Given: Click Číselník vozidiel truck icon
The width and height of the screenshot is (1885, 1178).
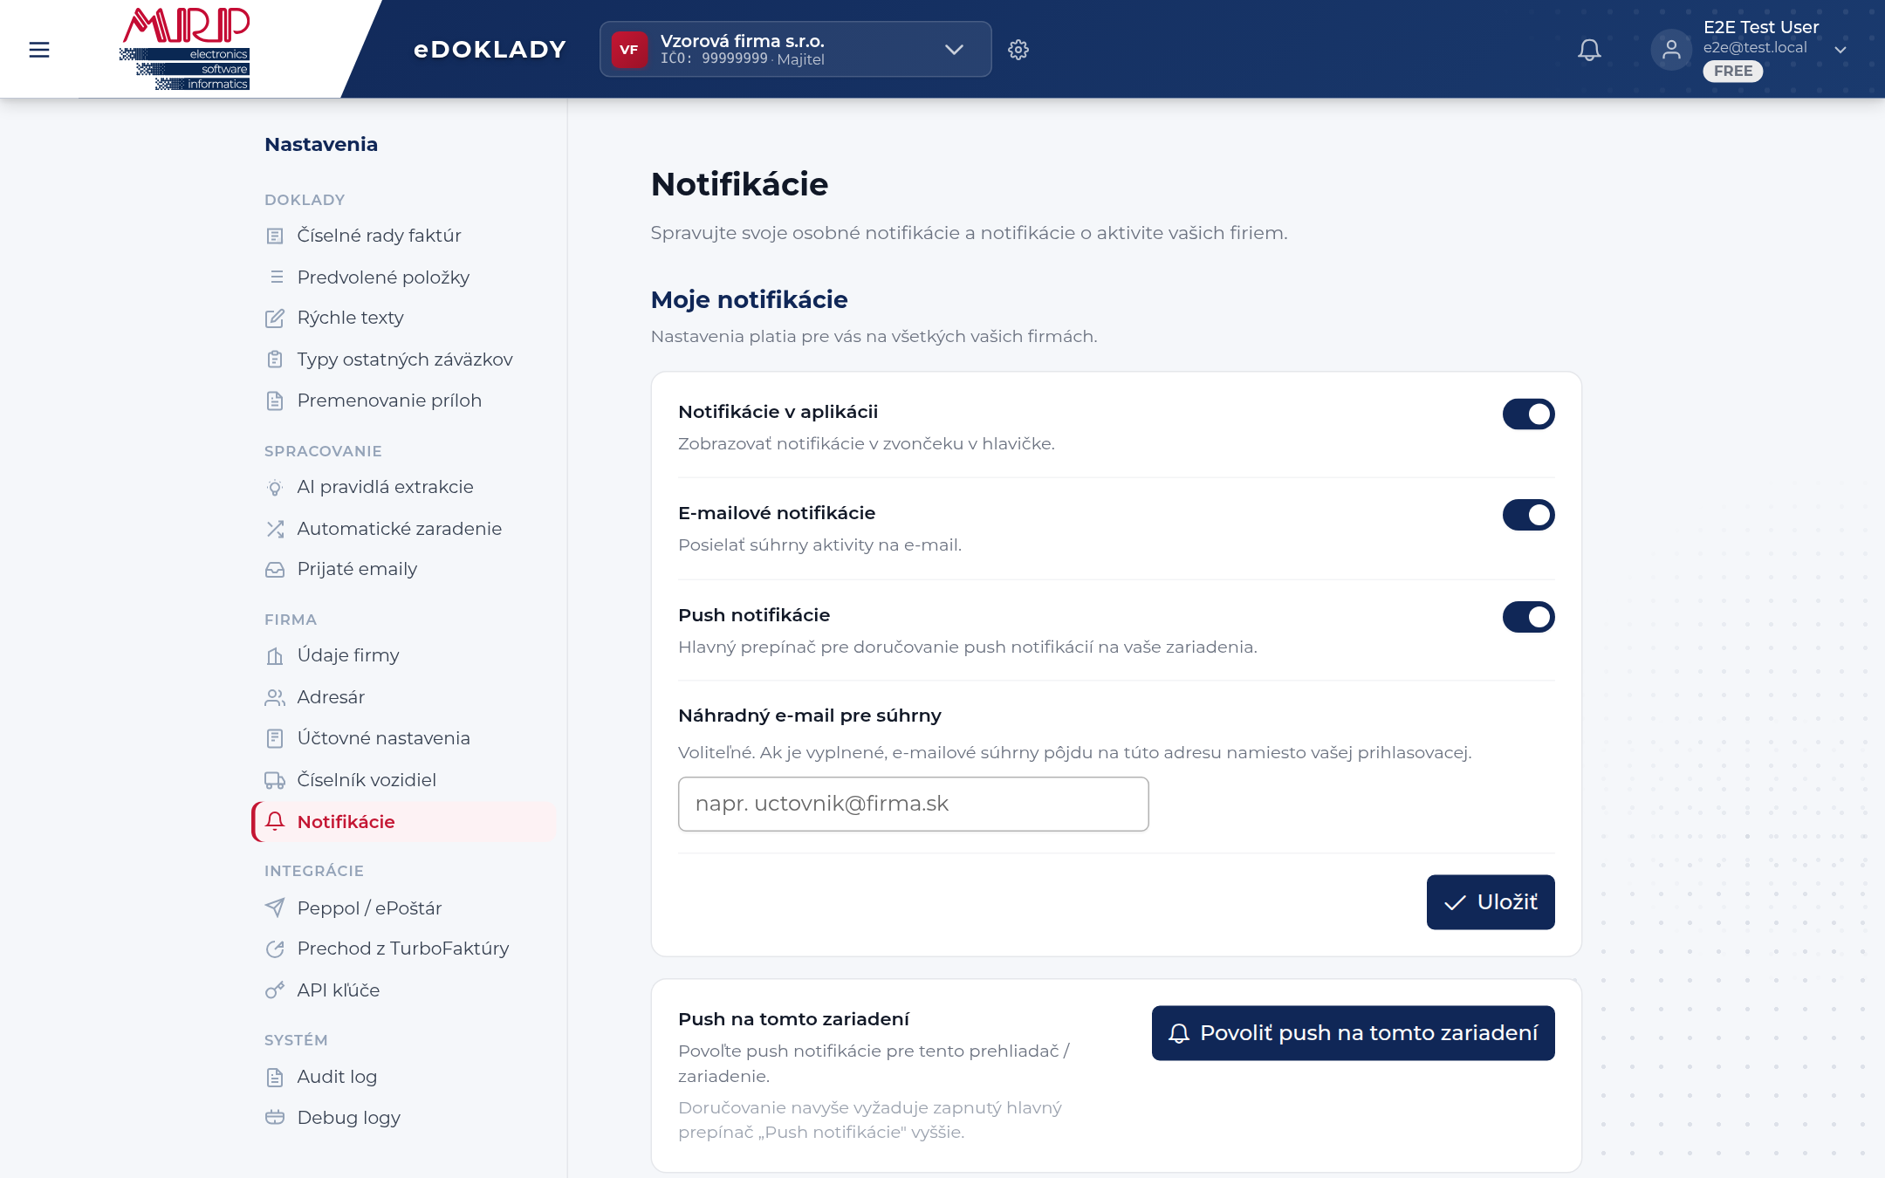Looking at the screenshot, I should tap(275, 780).
